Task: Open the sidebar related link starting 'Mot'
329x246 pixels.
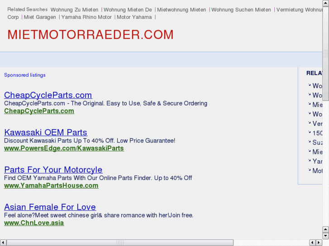Action: pyautogui.click(x=317, y=171)
